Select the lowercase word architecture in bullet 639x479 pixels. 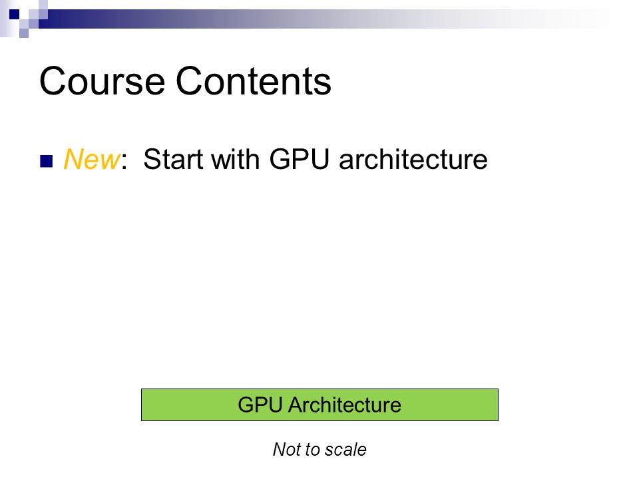413,159
